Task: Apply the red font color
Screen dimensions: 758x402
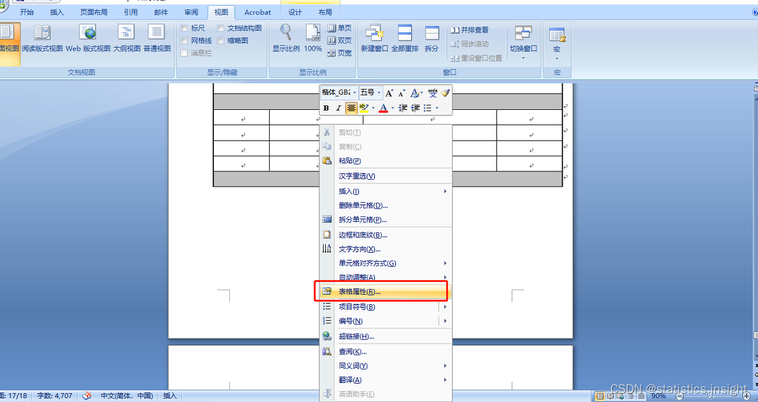Action: click(x=383, y=108)
